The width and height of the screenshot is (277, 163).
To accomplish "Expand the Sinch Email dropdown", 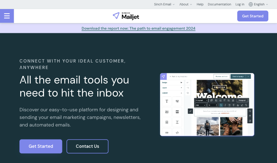I will [x=164, y=4].
